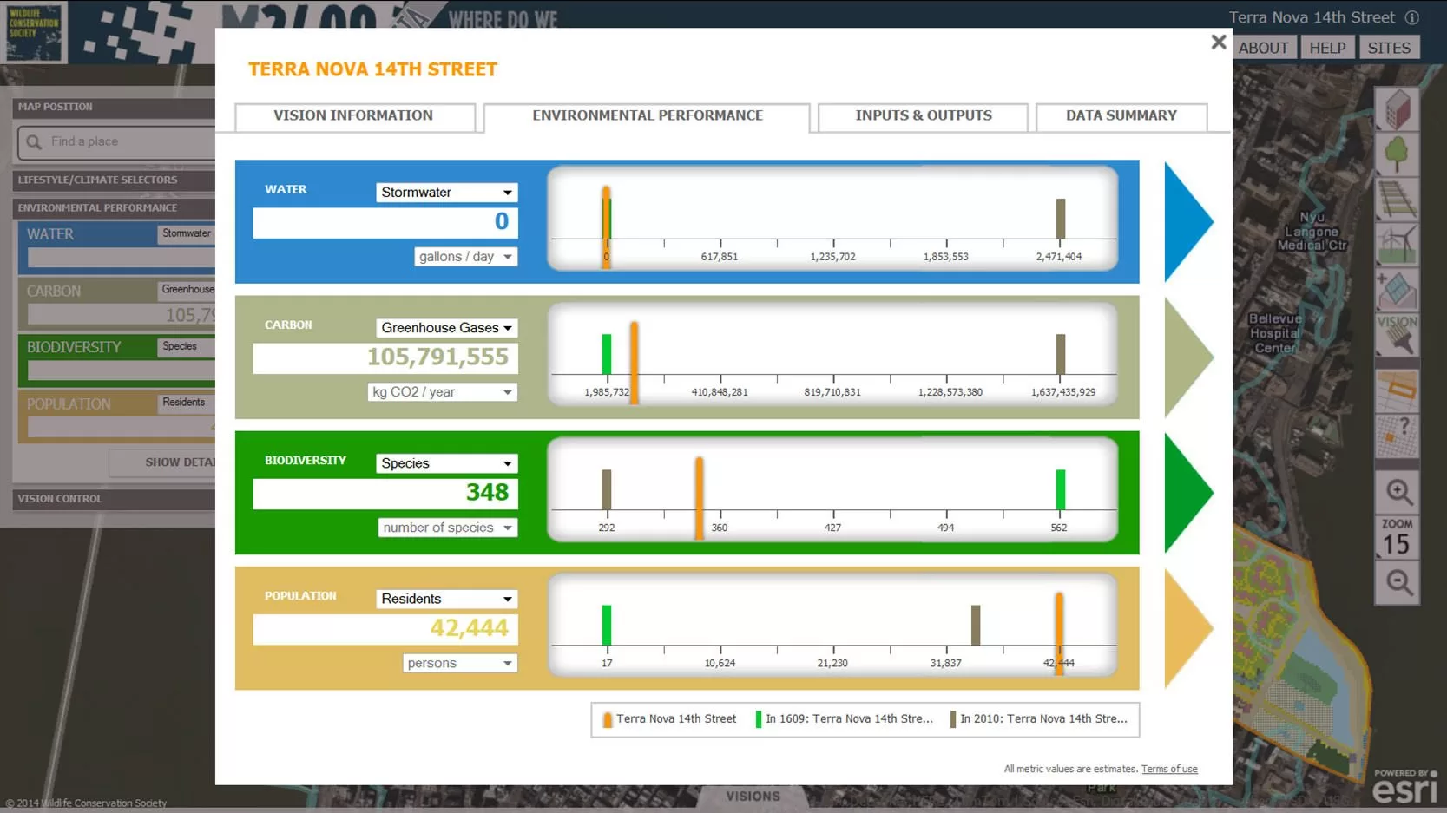Zoom out with the magnifier minus icon
Viewport: 1447px width, 813px height.
pos(1398,582)
